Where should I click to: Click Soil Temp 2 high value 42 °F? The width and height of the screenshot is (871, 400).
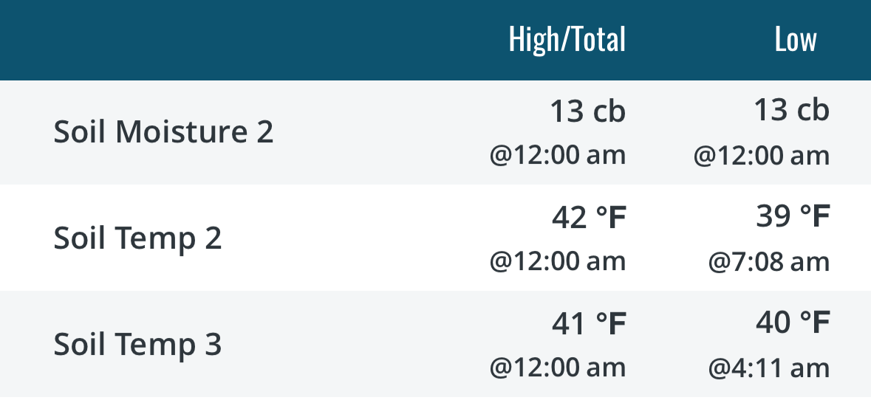[x=589, y=218]
